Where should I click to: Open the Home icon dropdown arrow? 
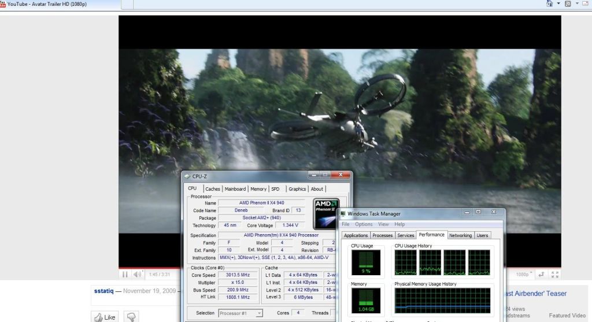coord(558,4)
